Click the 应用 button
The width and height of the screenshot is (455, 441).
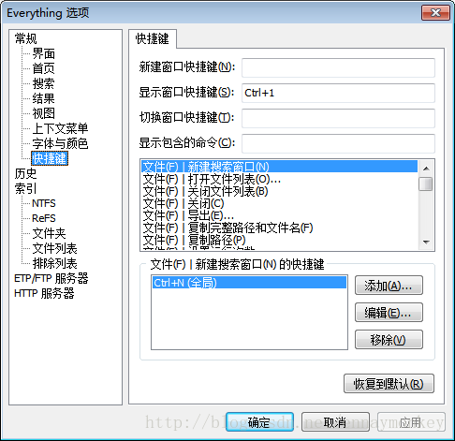411,422
